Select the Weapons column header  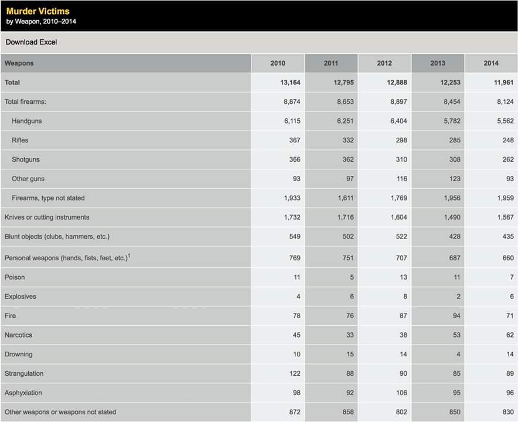click(125, 63)
